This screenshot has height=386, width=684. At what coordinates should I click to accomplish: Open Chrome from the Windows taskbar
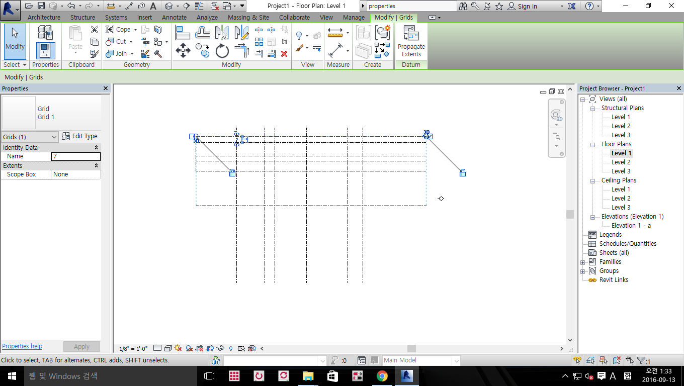coord(382,376)
